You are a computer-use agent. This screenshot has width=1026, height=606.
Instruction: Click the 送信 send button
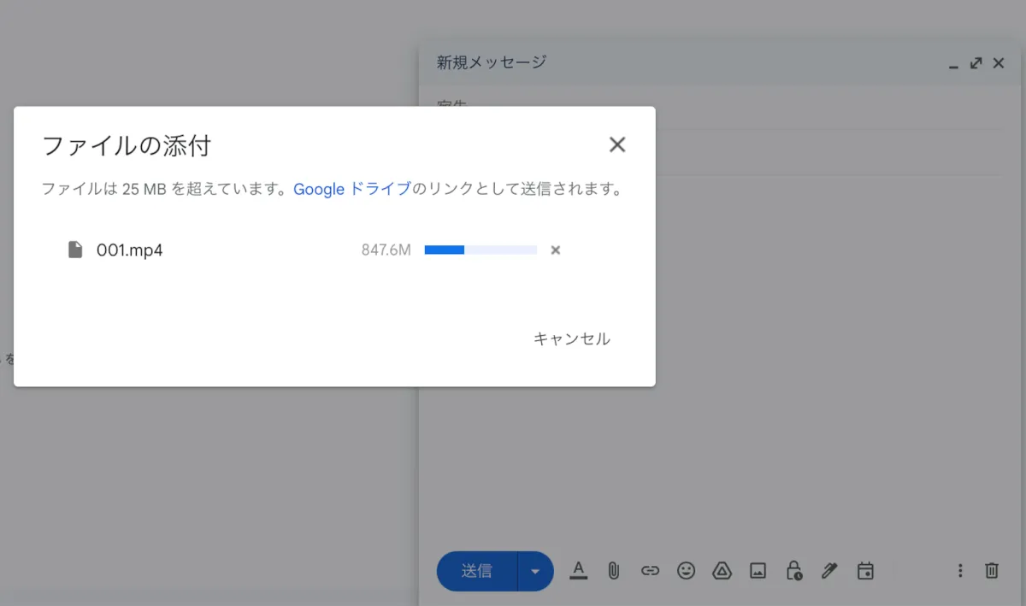click(477, 571)
